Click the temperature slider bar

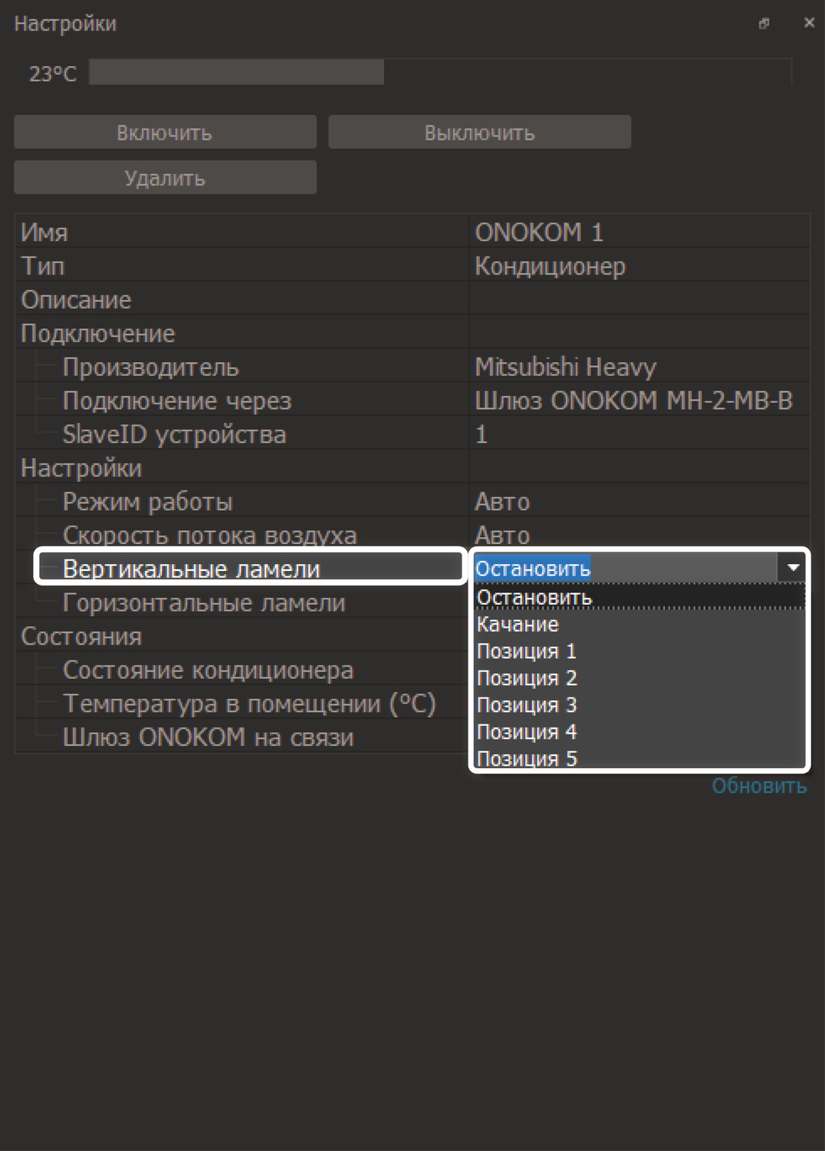pyautogui.click(x=440, y=72)
